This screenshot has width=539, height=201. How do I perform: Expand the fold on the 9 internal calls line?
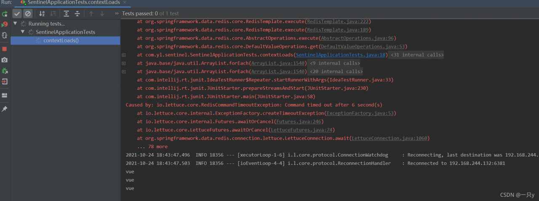(124, 63)
